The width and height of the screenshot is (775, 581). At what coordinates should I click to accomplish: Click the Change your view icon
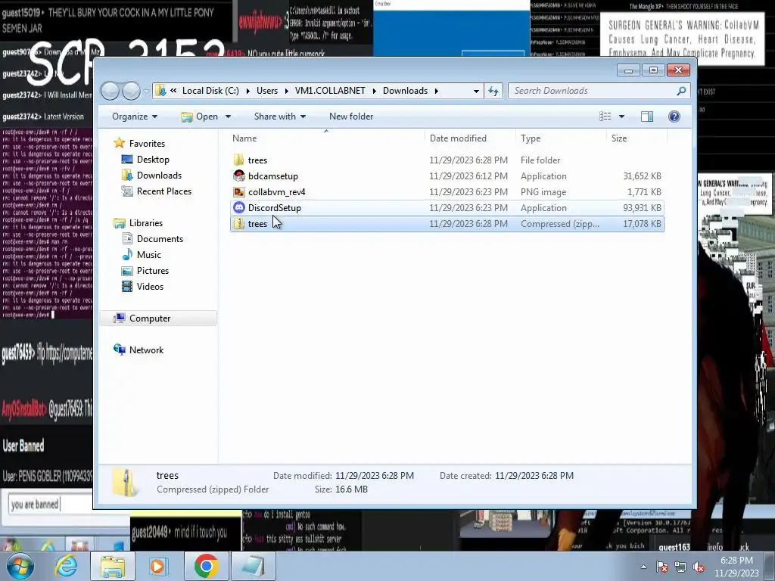605,117
